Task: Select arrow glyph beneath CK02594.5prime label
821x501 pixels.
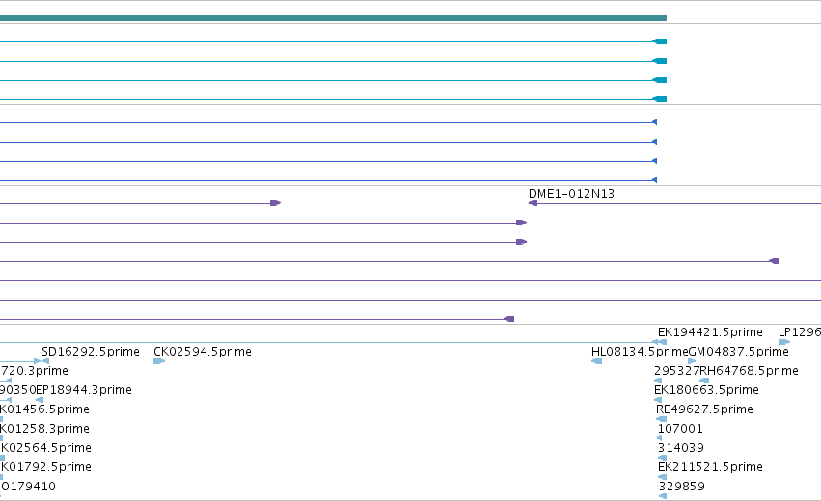Action: click(159, 361)
